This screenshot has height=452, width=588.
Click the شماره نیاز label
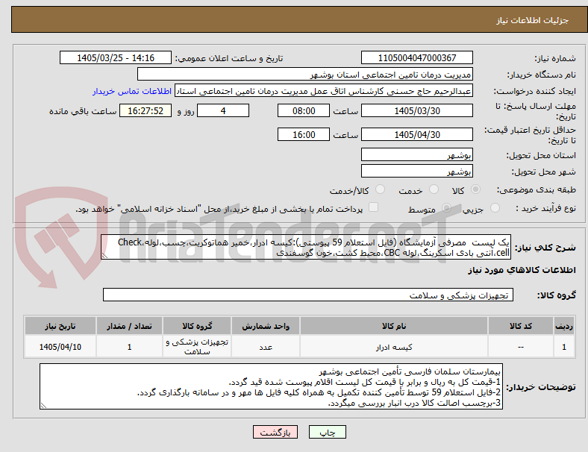point(555,58)
